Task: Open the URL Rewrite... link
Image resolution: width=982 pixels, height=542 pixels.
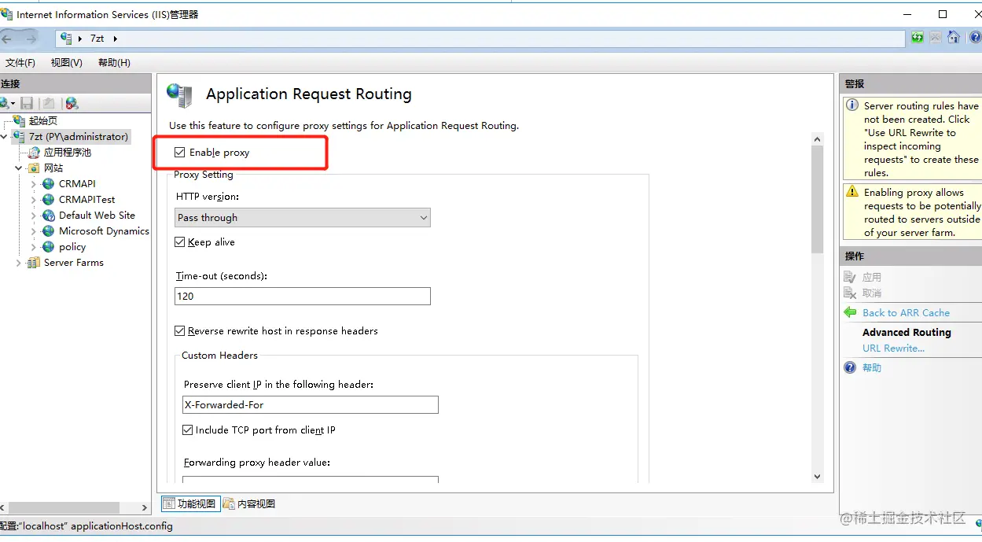Action: click(893, 348)
